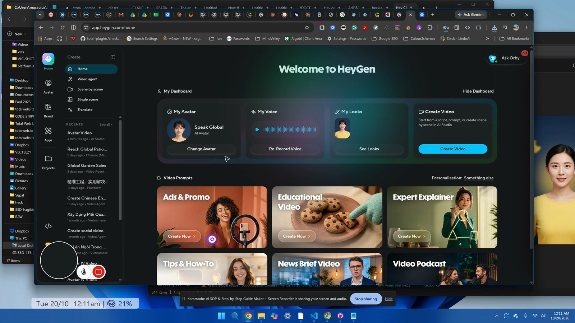Screen dimensions: 575x323
Task: Click See Looks button
Action: pyautogui.click(x=369, y=149)
